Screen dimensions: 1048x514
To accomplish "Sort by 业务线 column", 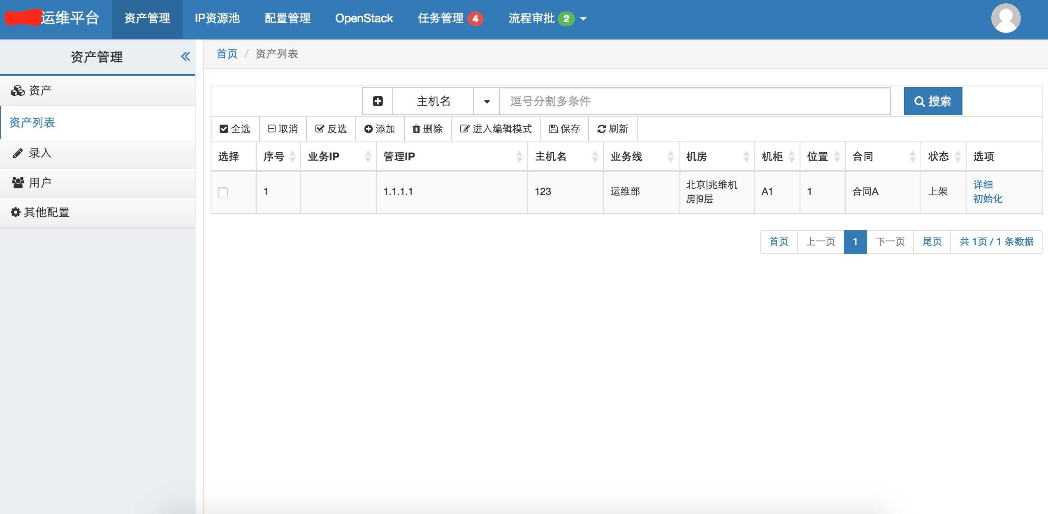I will [641, 156].
